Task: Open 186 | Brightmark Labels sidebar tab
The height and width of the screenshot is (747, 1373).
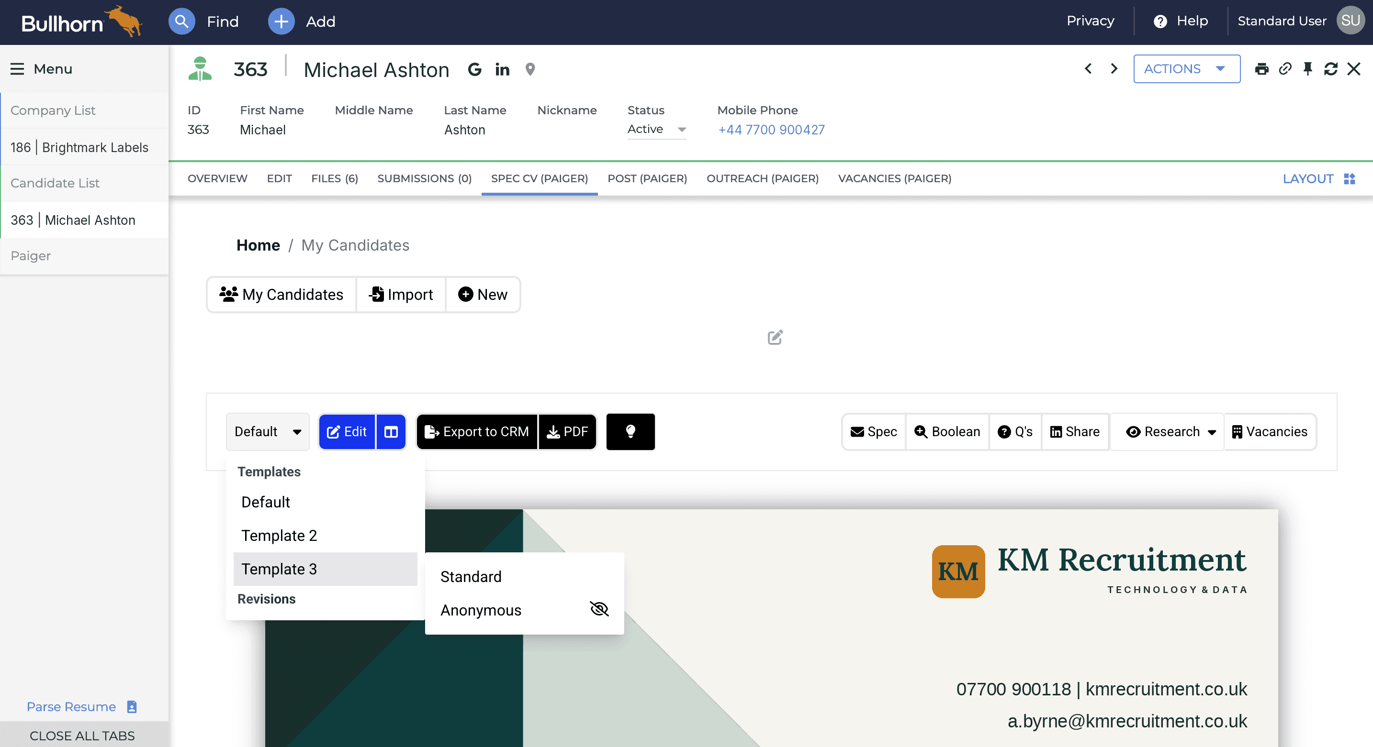Action: (84, 147)
